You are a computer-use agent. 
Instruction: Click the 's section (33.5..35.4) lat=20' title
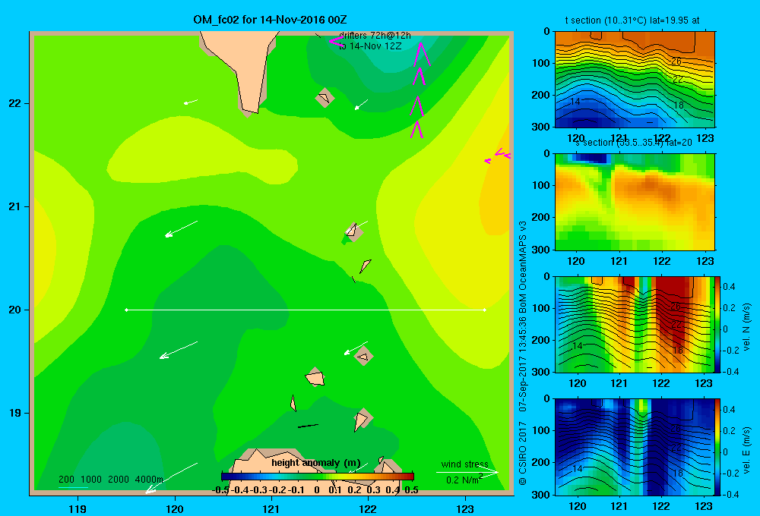click(x=634, y=143)
